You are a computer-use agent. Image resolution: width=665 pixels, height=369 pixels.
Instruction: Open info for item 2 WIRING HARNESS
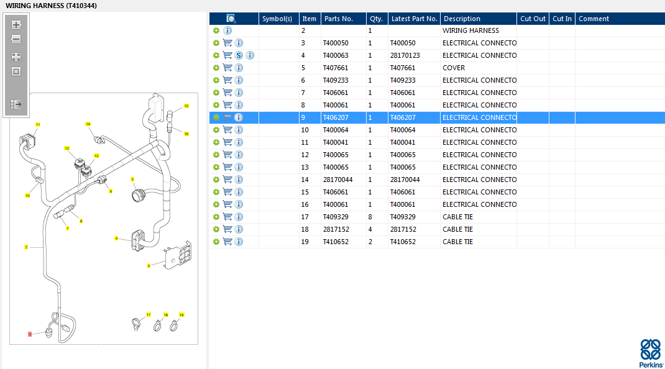pos(227,30)
